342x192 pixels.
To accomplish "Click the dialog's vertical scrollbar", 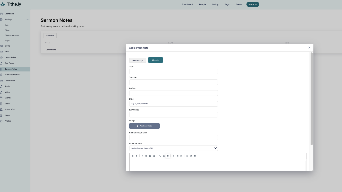I will tap(312, 99).
